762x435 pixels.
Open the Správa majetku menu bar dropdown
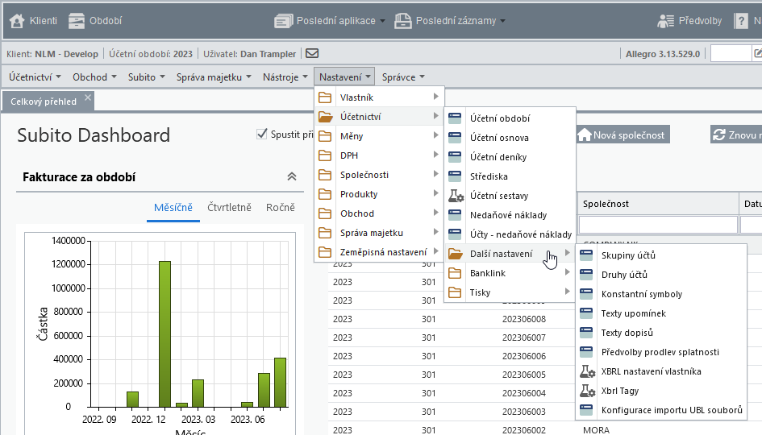(x=214, y=77)
